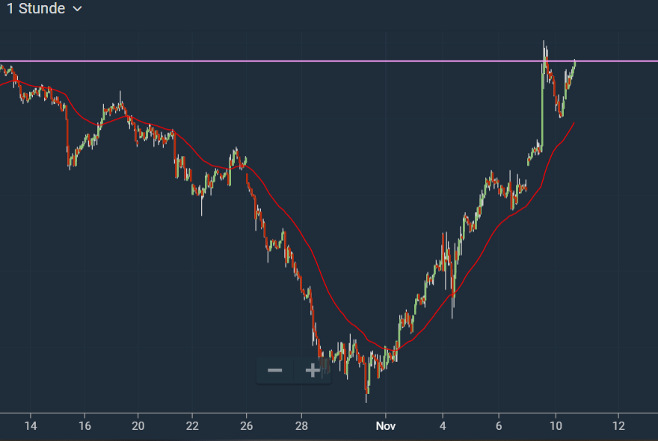Click the 14 date label on the axis

[x=30, y=426]
